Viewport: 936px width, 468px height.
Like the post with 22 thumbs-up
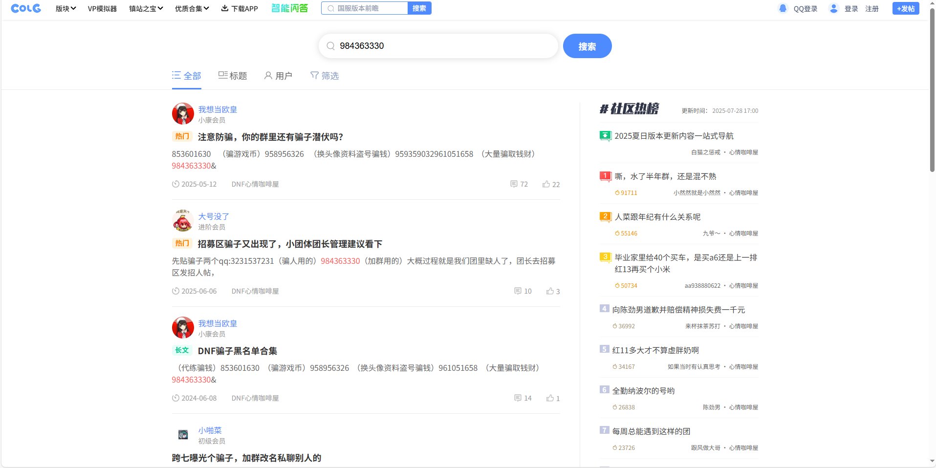click(546, 184)
